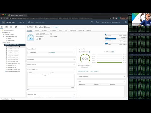Collapse the Tags card
Screen dimensions: 151x113
[x=125, y=82]
